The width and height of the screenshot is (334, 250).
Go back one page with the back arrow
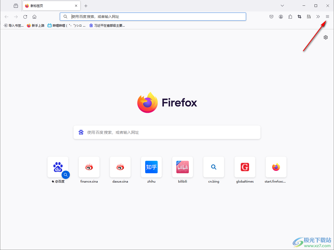(x=6, y=17)
